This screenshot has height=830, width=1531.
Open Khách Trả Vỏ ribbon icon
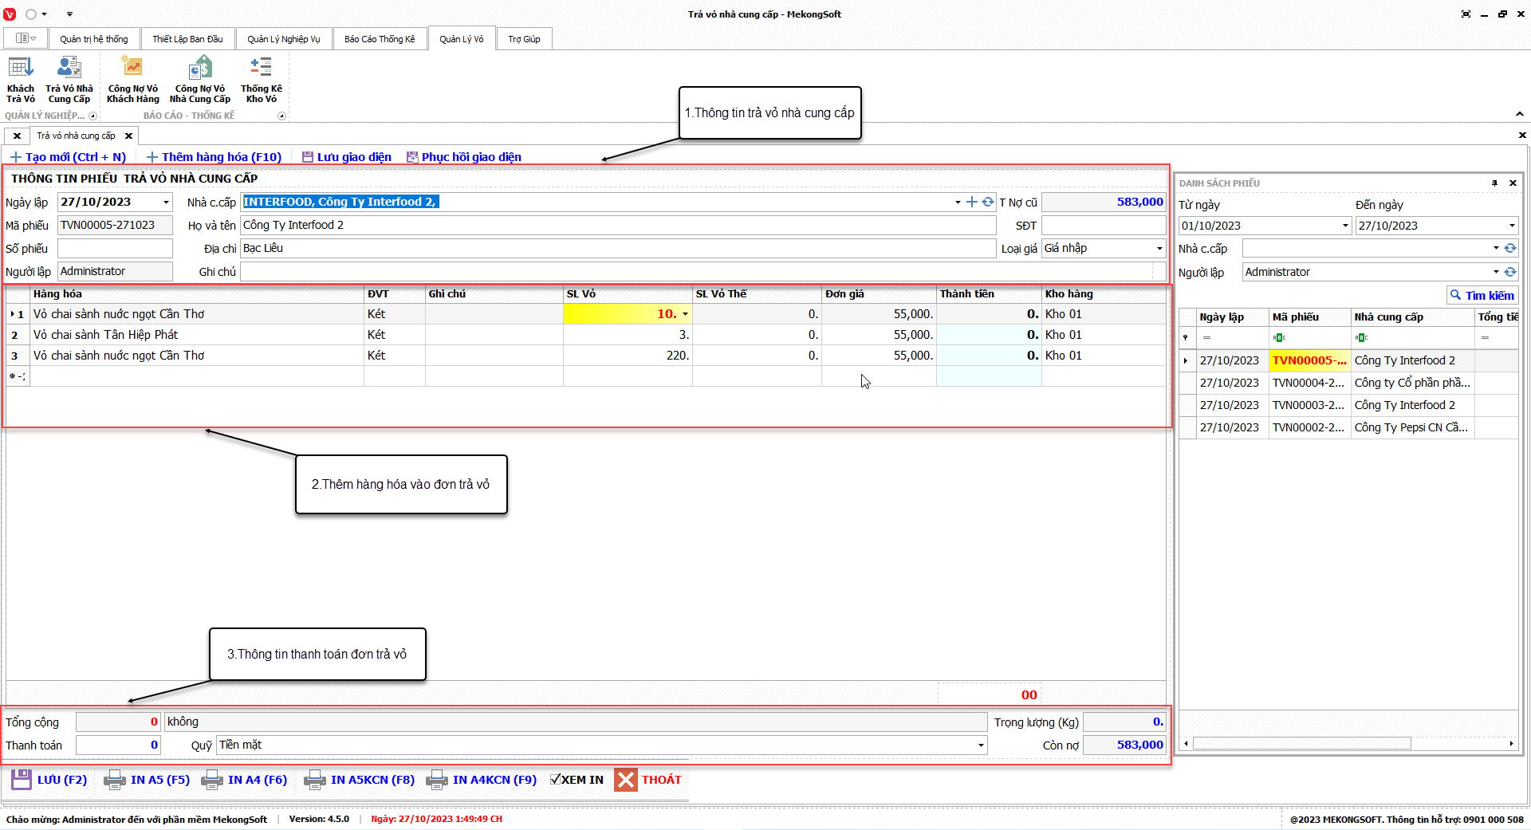click(21, 69)
